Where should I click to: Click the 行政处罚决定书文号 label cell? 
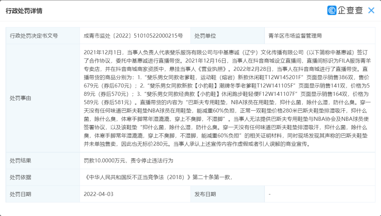pos(43,36)
